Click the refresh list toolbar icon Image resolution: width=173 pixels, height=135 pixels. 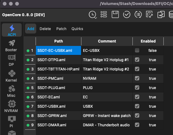[x=138, y=14]
